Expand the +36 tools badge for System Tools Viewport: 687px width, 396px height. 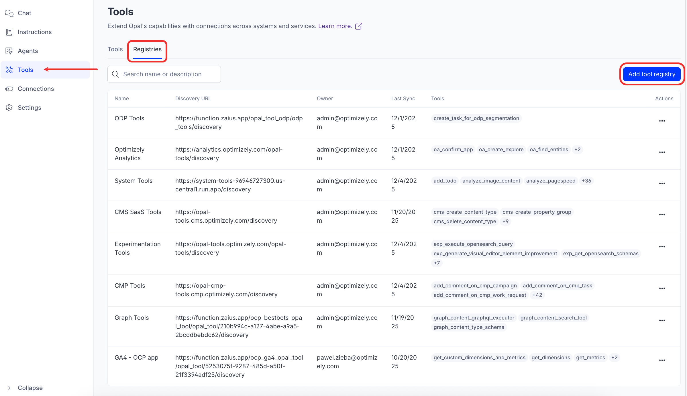point(586,181)
